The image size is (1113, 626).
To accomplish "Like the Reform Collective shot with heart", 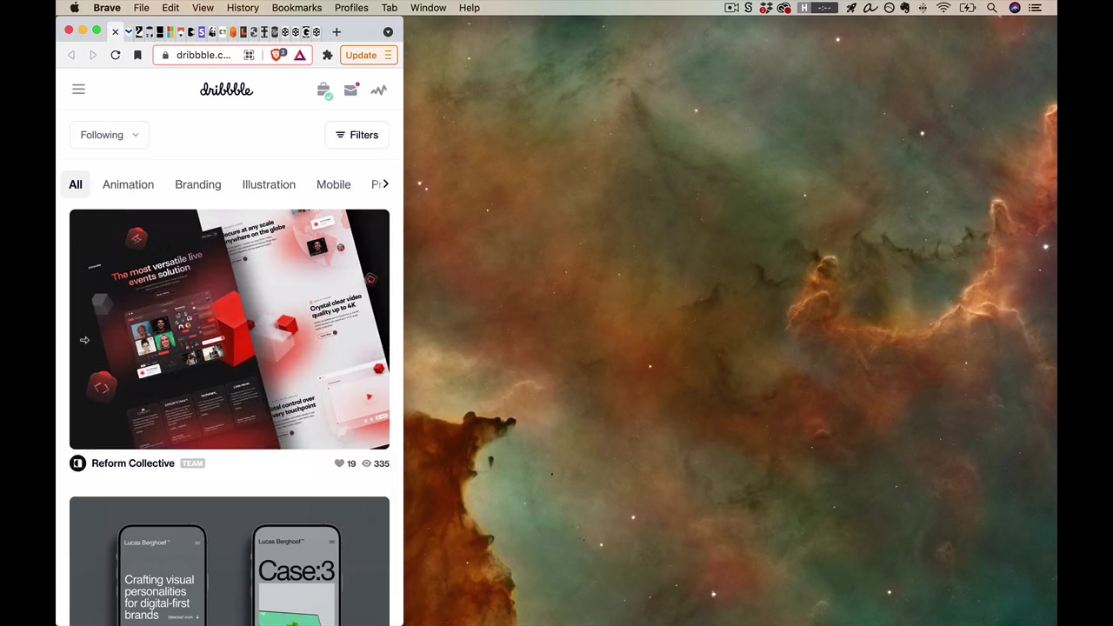I will (x=339, y=463).
